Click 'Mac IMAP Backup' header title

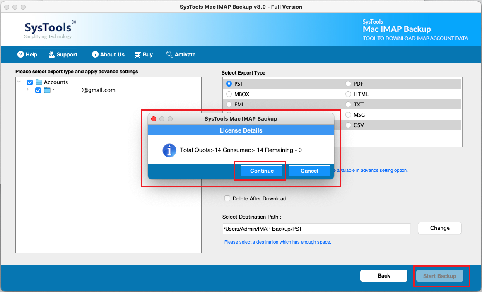pyautogui.click(x=397, y=29)
